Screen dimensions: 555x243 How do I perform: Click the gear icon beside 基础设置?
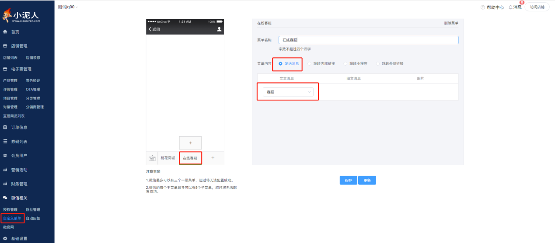pos(5,239)
